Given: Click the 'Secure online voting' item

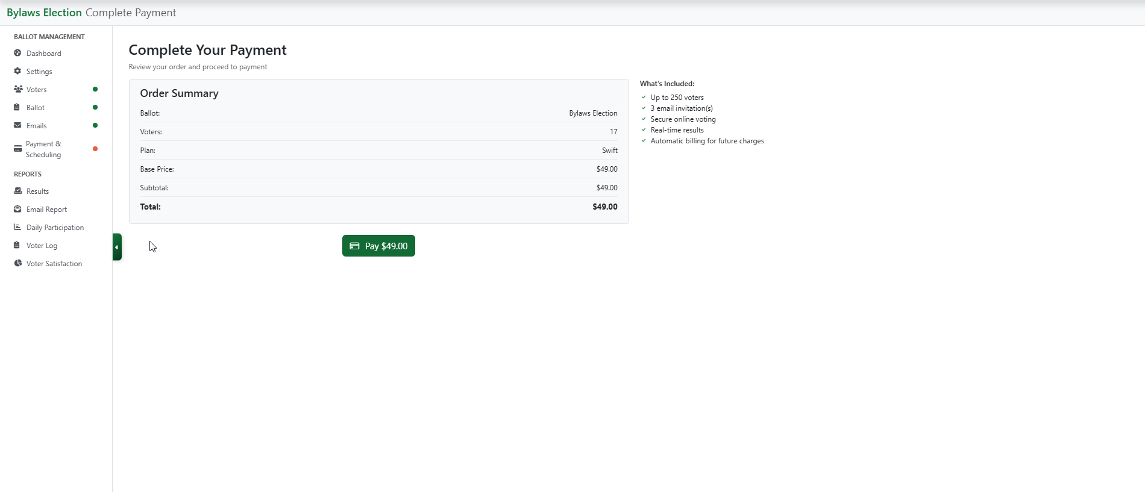Looking at the screenshot, I should pos(683,119).
